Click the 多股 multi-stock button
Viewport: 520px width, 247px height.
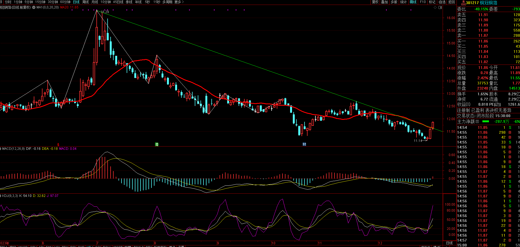pos(394,2)
